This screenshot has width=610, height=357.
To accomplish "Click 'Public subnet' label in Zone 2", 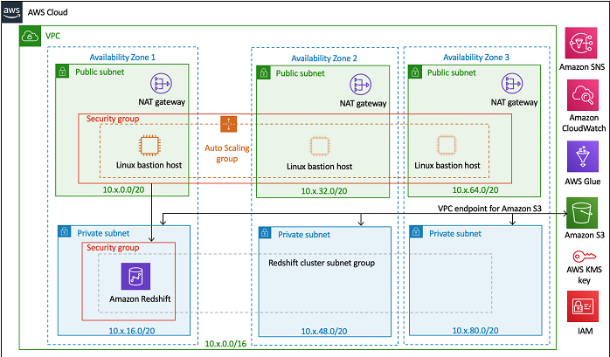I will (x=301, y=73).
